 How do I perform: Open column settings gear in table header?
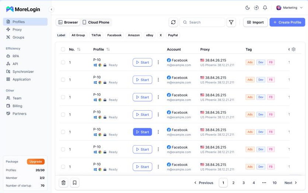tap(294, 49)
